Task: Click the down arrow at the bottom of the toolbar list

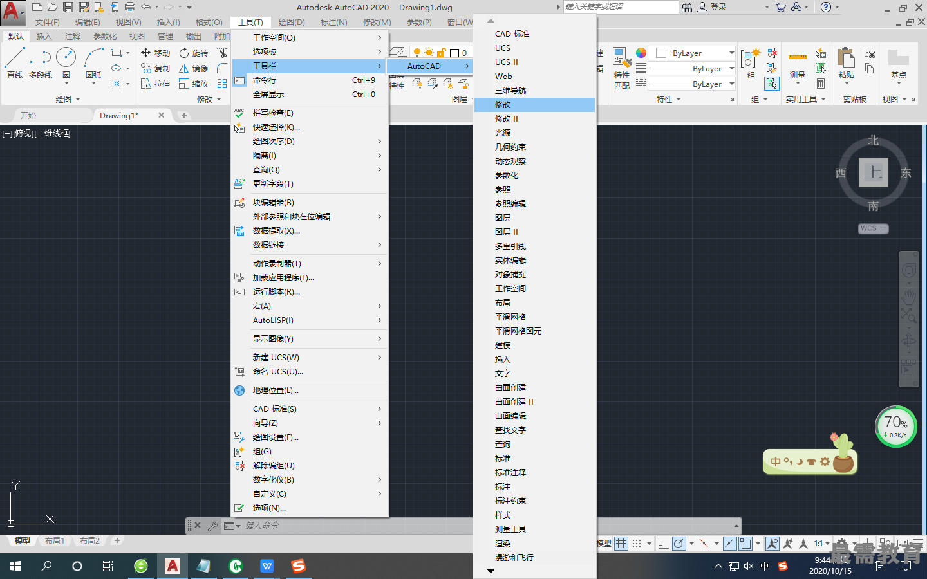Action: (x=491, y=571)
